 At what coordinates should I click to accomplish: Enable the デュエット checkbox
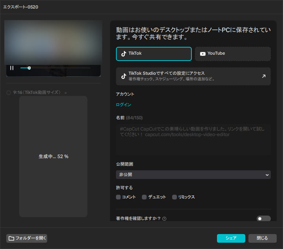pos(144,197)
